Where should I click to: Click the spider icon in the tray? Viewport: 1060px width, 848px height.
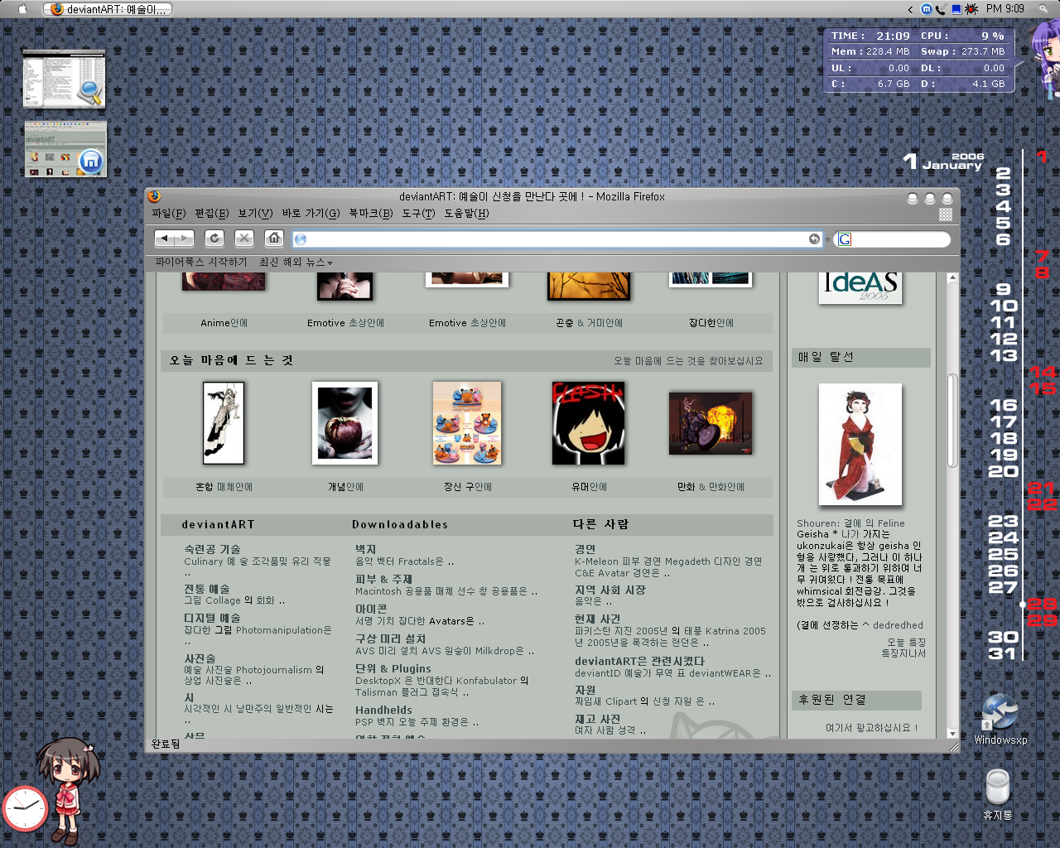click(971, 9)
